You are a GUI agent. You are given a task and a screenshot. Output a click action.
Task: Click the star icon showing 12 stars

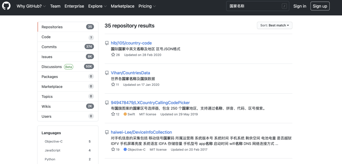(113, 114)
